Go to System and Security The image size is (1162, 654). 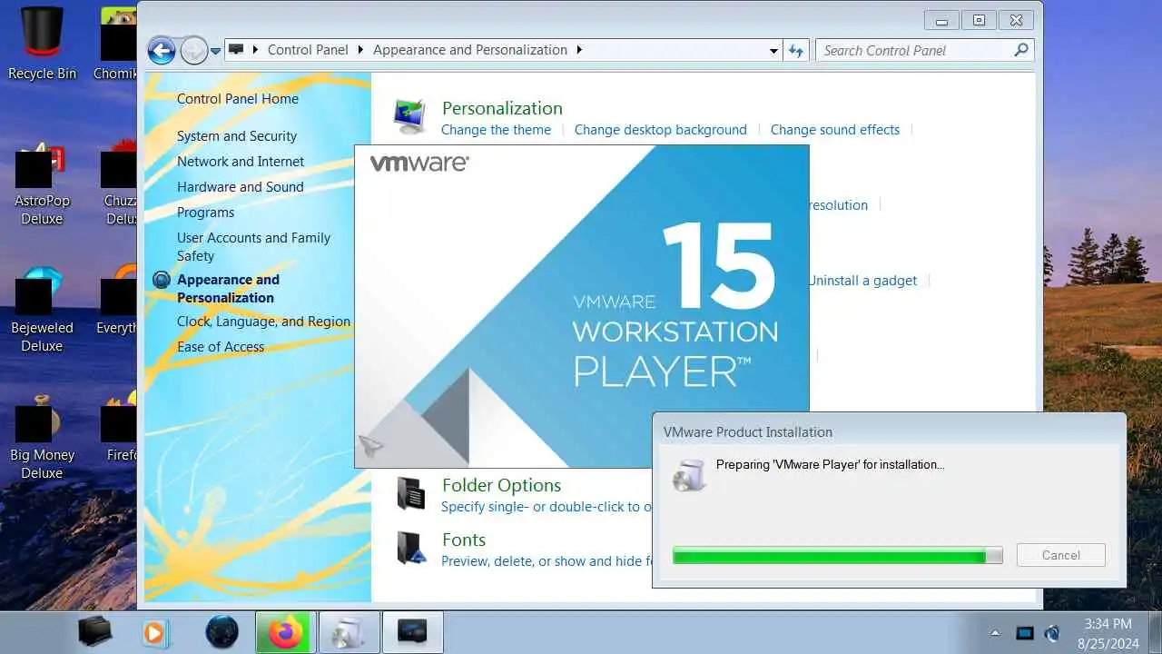click(237, 136)
